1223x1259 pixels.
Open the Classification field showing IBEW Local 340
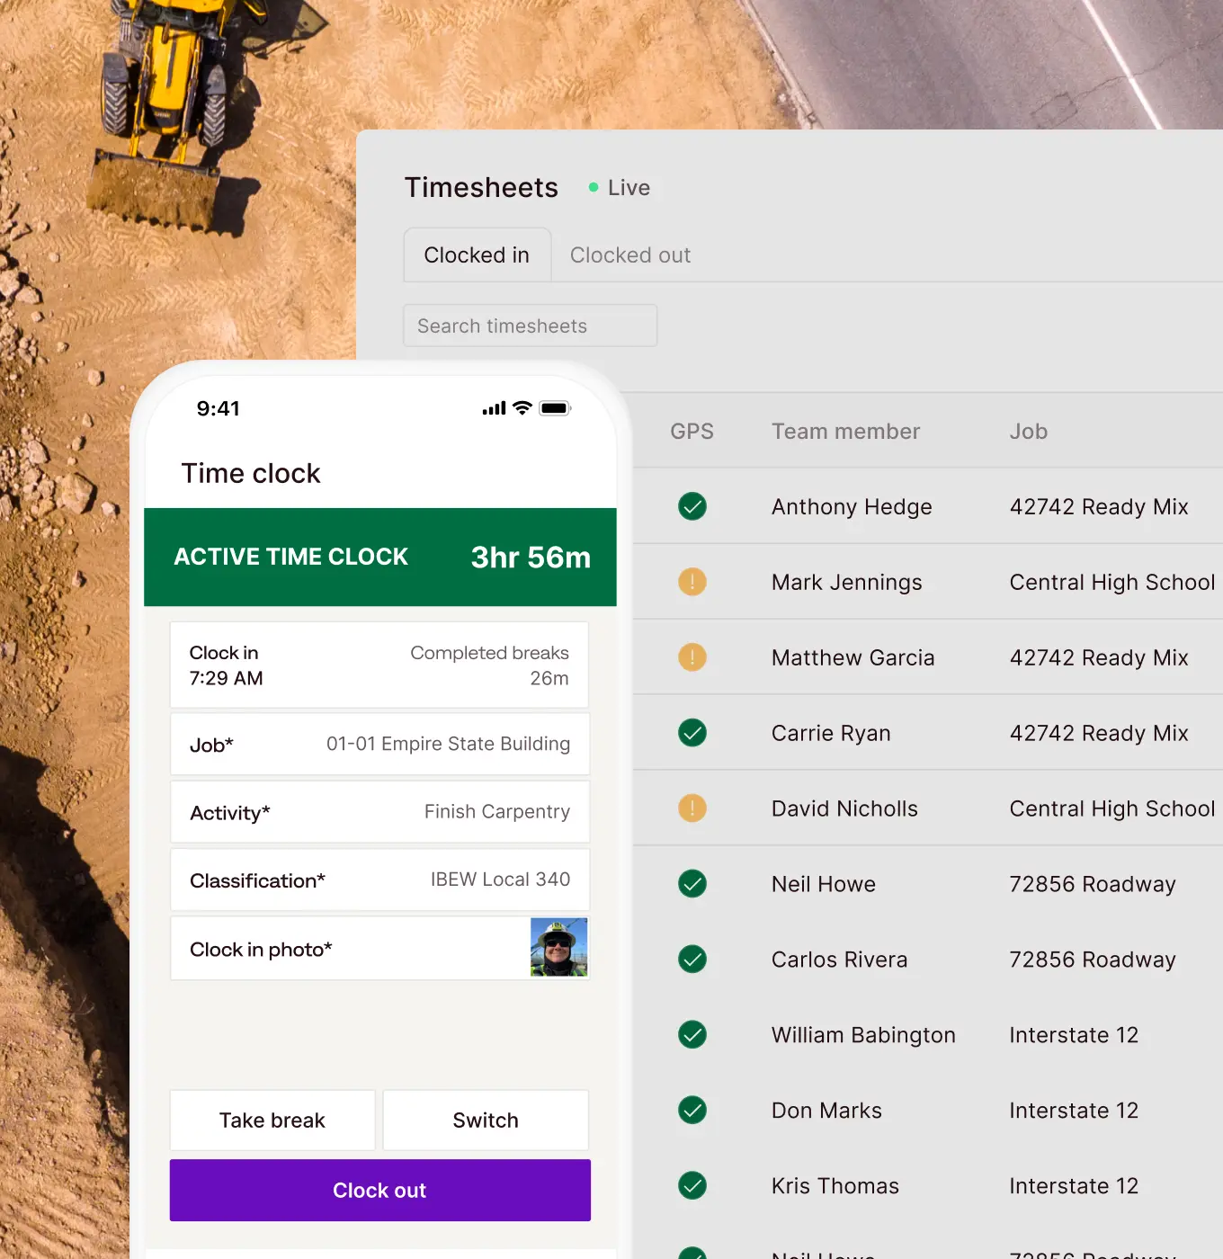[380, 880]
